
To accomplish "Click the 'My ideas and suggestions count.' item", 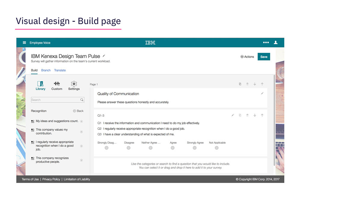I will [x=57, y=121].
